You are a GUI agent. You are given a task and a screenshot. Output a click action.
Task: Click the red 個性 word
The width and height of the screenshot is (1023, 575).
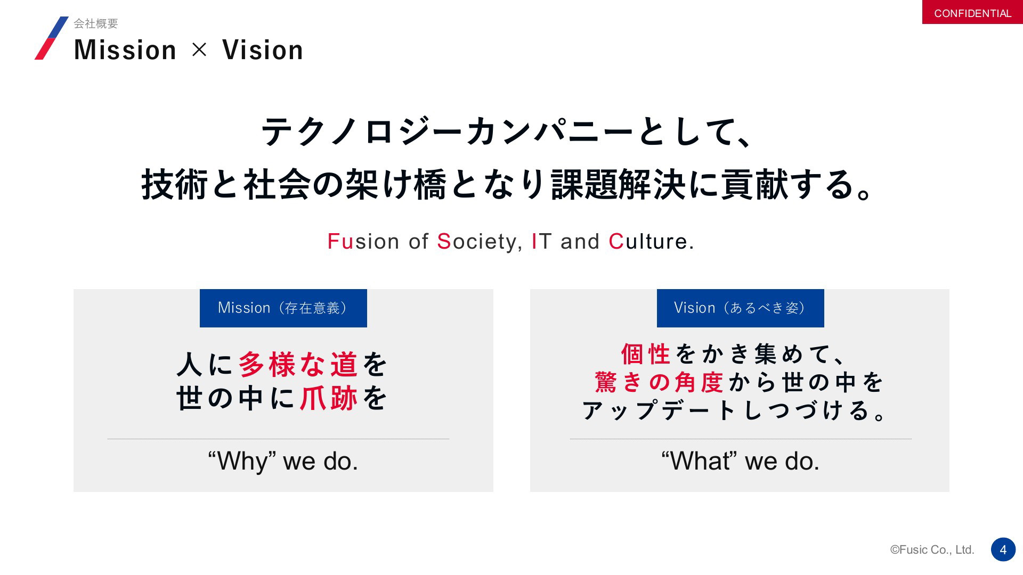646,354
